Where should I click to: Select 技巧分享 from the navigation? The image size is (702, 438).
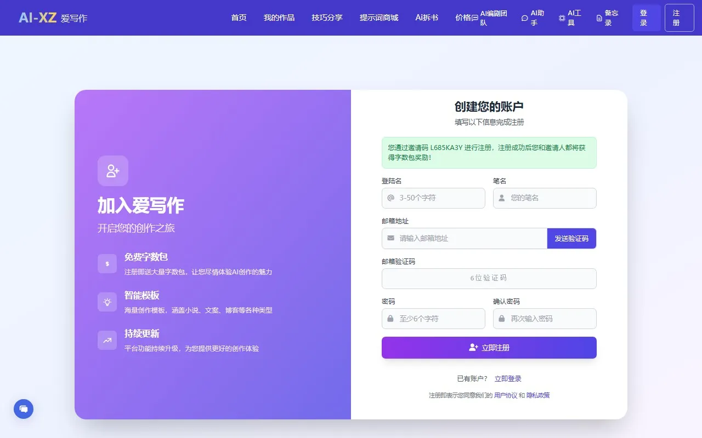(326, 18)
